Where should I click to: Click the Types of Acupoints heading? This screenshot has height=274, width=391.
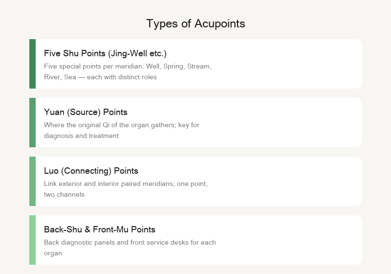pos(195,23)
